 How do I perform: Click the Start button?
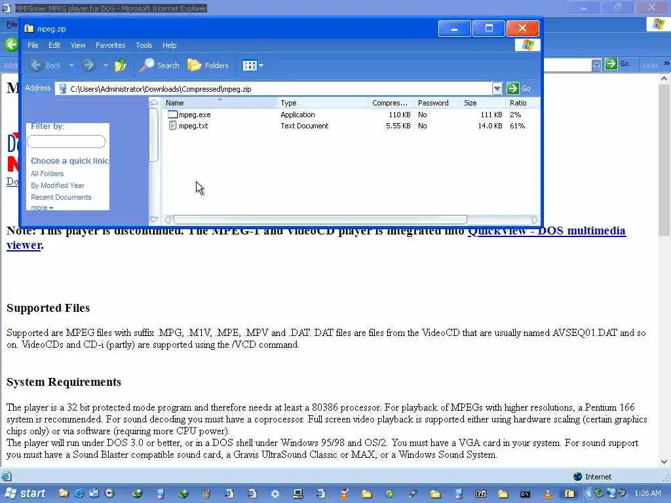24,494
